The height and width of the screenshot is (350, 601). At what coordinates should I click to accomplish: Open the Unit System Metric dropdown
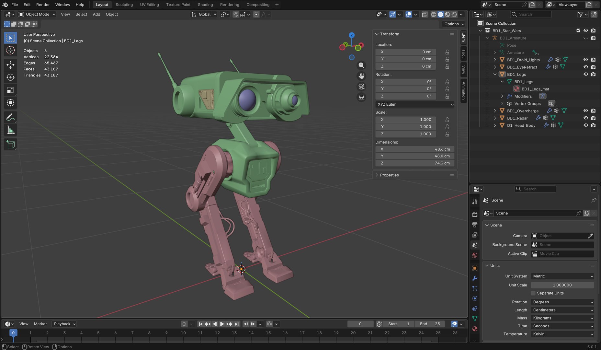(x=562, y=276)
